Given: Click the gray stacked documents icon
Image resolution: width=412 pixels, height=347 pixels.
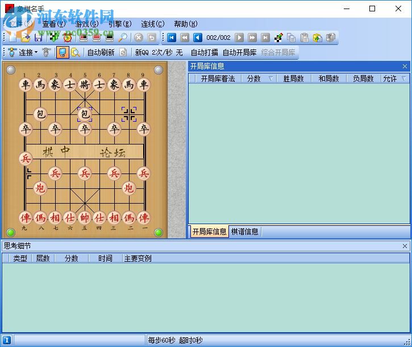Looking at the screenshot, I should click(x=331, y=38).
